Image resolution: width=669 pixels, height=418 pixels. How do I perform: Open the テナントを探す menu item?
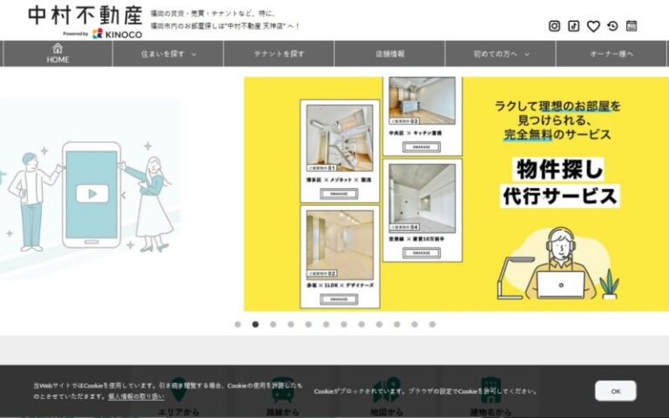279,54
